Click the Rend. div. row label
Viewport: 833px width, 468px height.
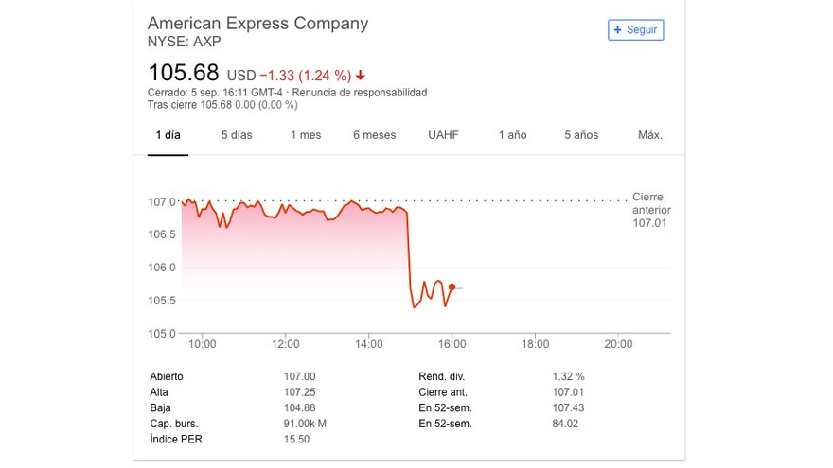pyautogui.click(x=440, y=376)
